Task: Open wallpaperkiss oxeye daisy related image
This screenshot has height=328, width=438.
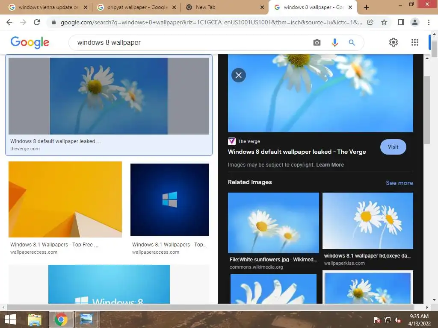Action: coord(367,221)
